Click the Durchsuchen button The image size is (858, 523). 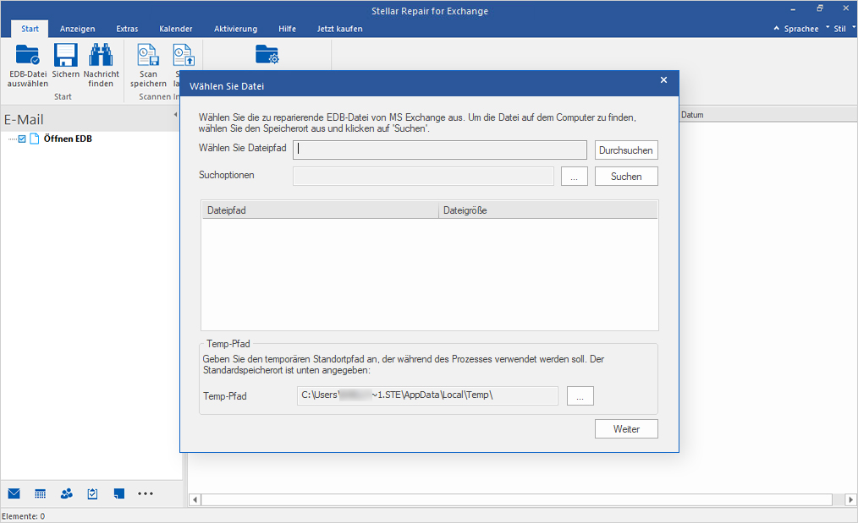tap(626, 150)
